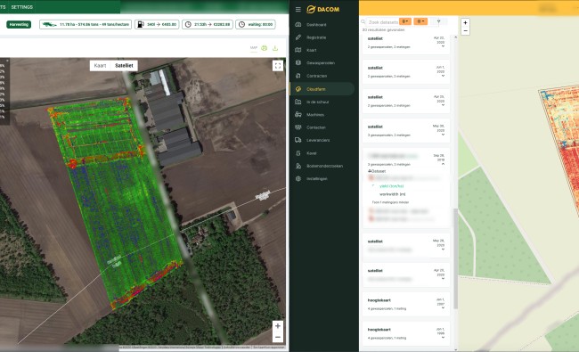Click the green print icon above map

(x=264, y=48)
